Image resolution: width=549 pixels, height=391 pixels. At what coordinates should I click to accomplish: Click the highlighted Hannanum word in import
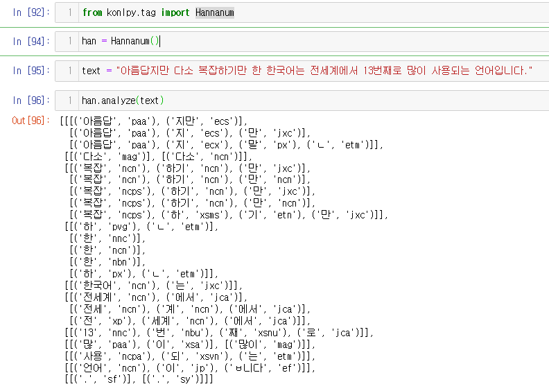click(x=215, y=12)
